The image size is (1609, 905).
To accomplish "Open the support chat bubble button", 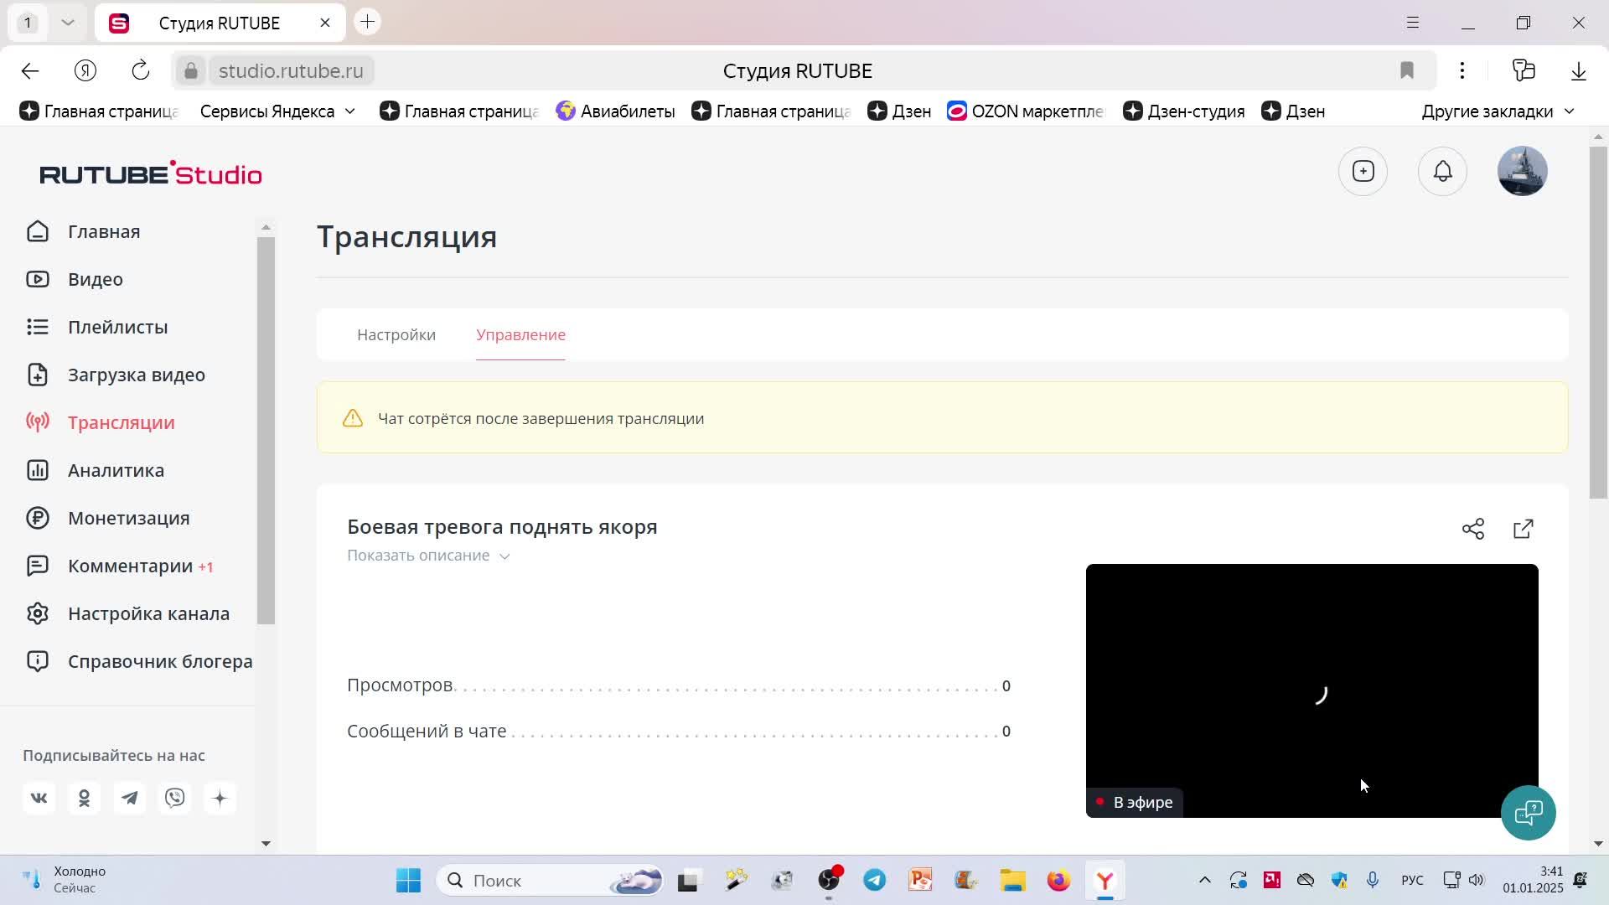I will pyautogui.click(x=1529, y=812).
